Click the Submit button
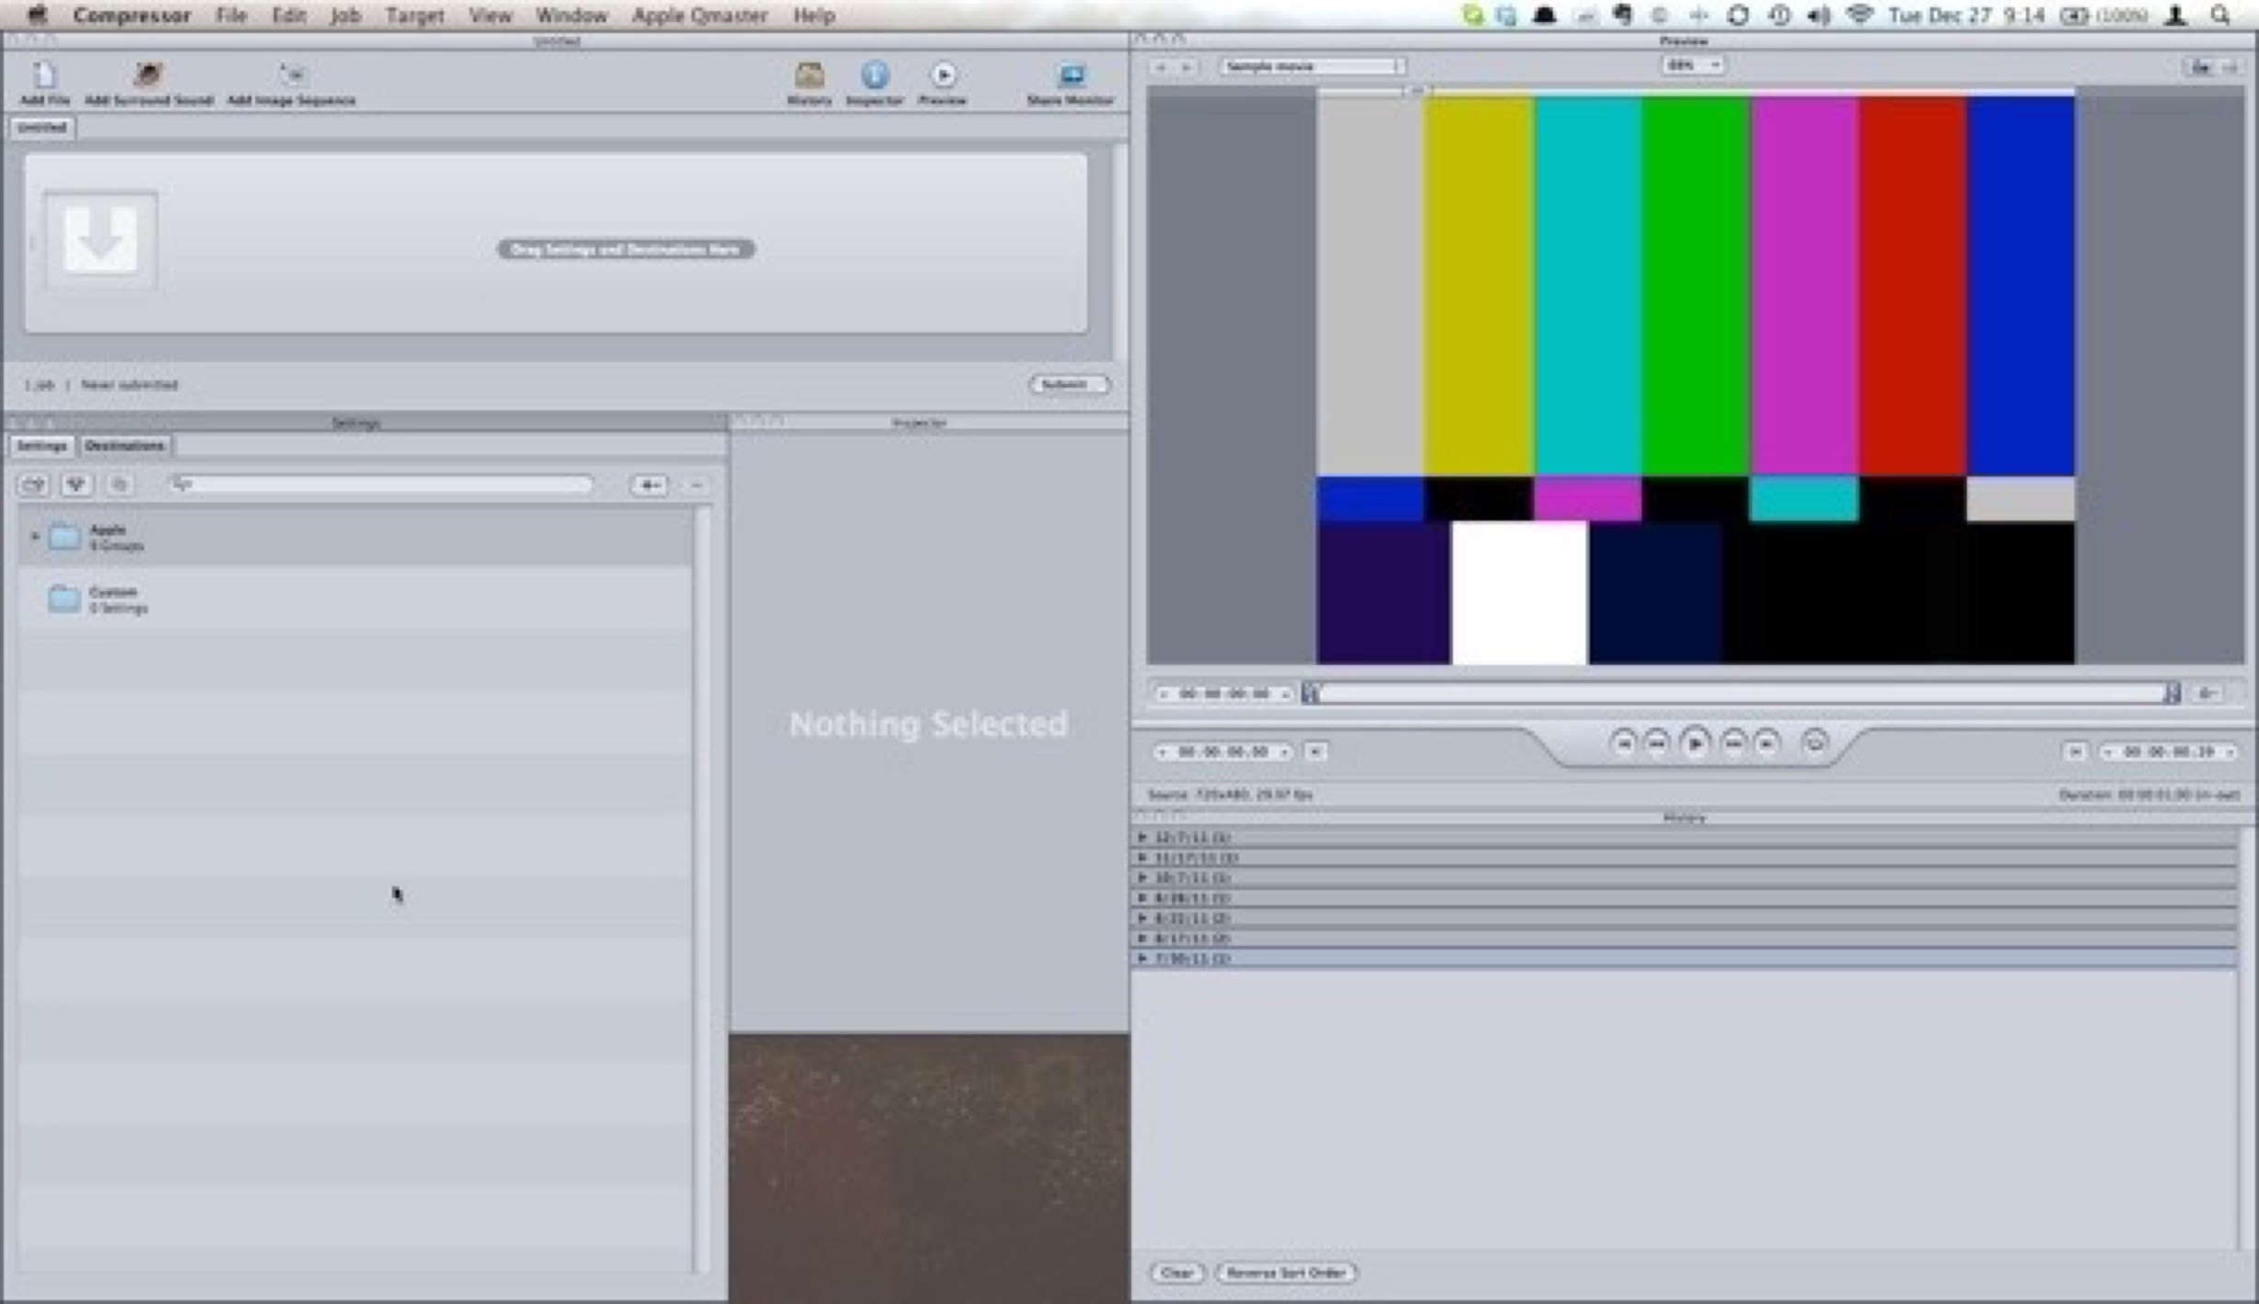The width and height of the screenshot is (2259, 1304). pos(1069,384)
